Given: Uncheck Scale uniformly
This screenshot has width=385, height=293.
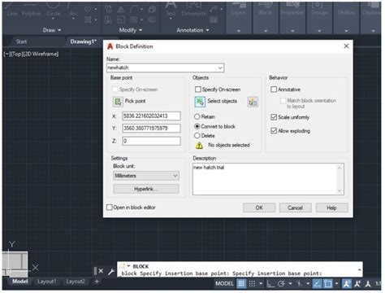Looking at the screenshot, I should point(274,117).
